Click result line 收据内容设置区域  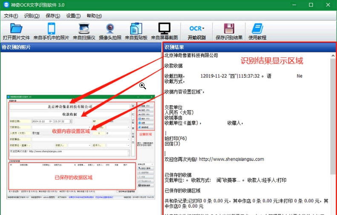pos(184,92)
